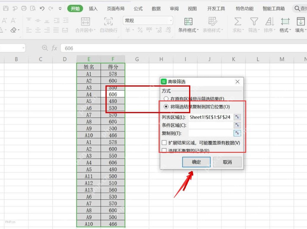Click the 取消 button
The width and height of the screenshot is (307, 229).
227,162
